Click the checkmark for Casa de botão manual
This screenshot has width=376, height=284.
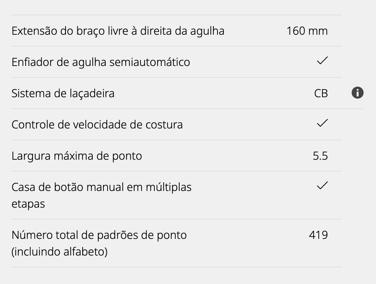322,185
